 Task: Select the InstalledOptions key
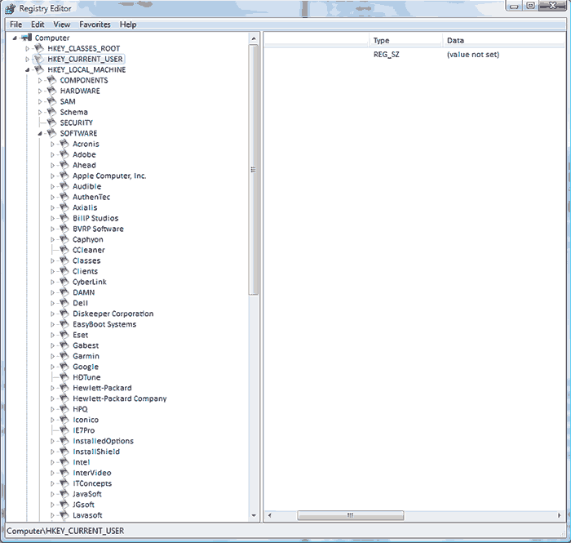[x=103, y=441]
